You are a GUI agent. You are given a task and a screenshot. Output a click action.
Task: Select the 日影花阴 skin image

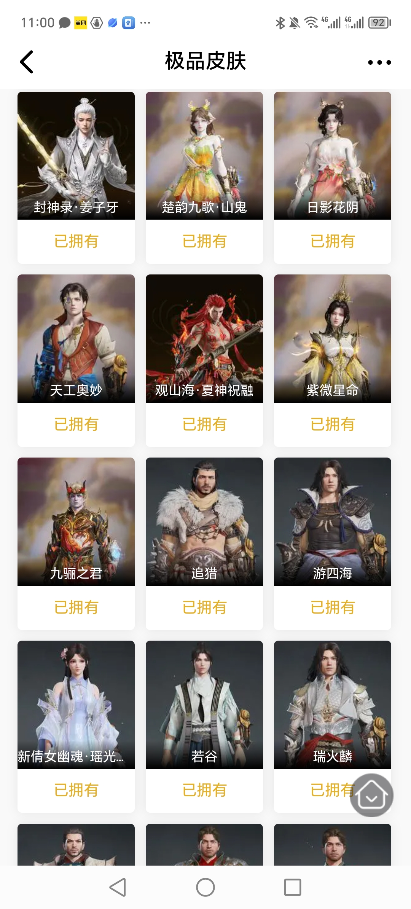coord(333,156)
